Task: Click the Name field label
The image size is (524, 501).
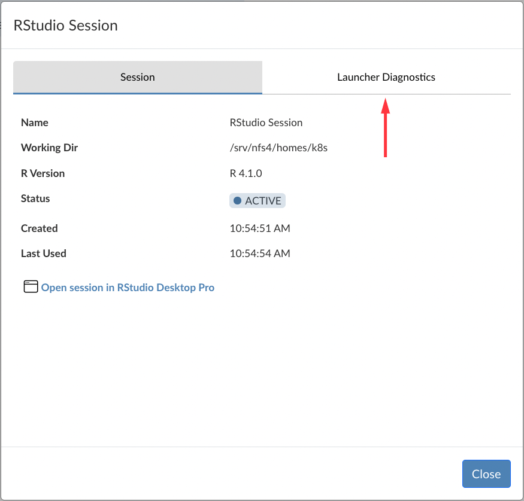Action: [x=34, y=123]
